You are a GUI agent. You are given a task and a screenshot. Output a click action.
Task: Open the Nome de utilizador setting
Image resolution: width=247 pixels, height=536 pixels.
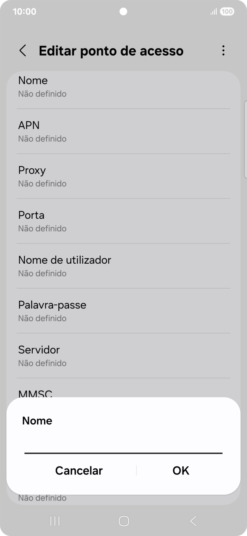point(123,266)
